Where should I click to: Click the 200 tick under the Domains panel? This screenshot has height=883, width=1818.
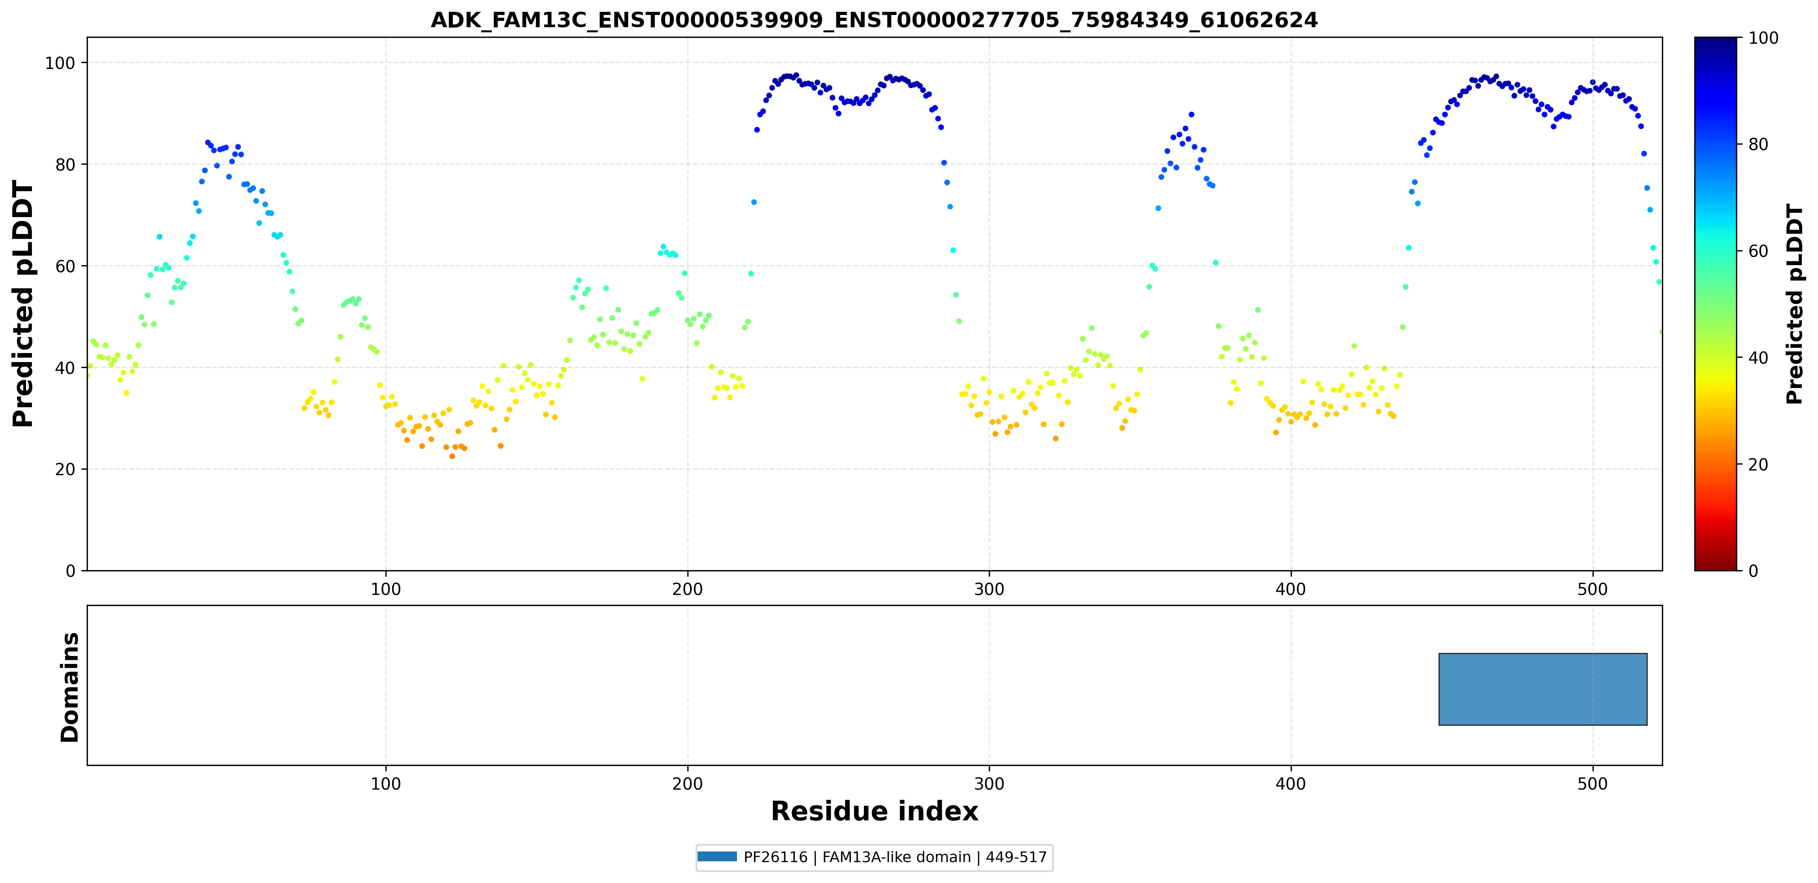coord(687,783)
